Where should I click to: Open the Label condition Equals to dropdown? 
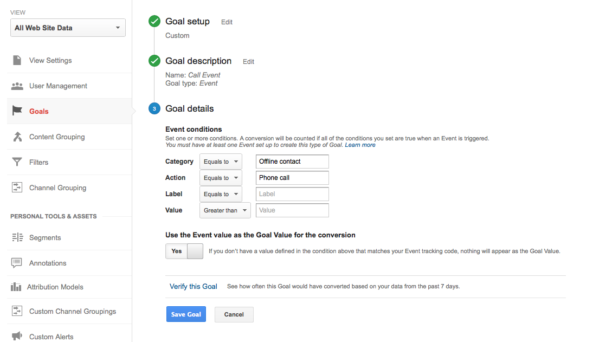click(x=221, y=194)
